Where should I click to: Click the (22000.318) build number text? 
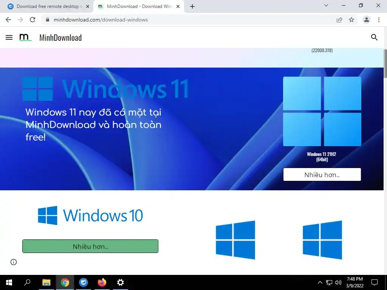(x=322, y=50)
